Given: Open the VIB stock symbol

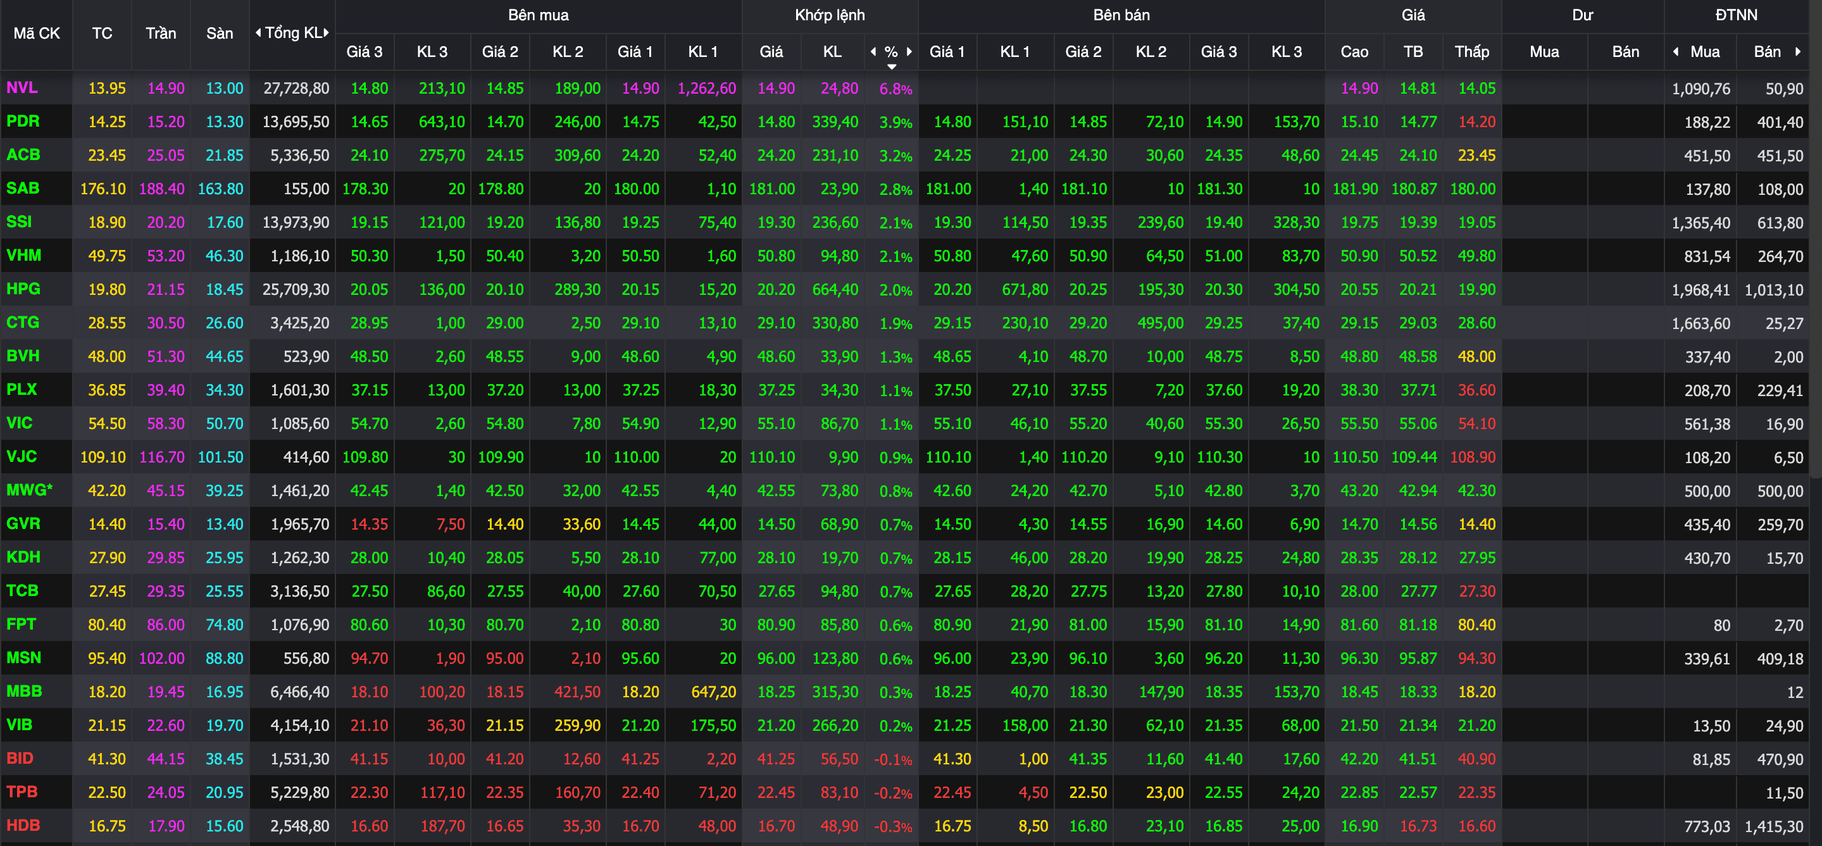Looking at the screenshot, I should pos(19,725).
